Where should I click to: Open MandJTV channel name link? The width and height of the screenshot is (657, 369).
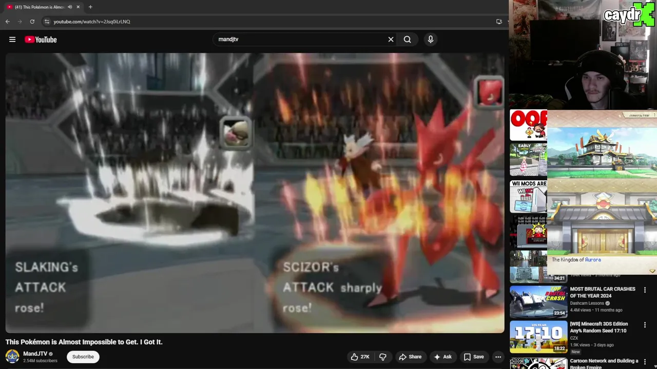tap(35, 354)
